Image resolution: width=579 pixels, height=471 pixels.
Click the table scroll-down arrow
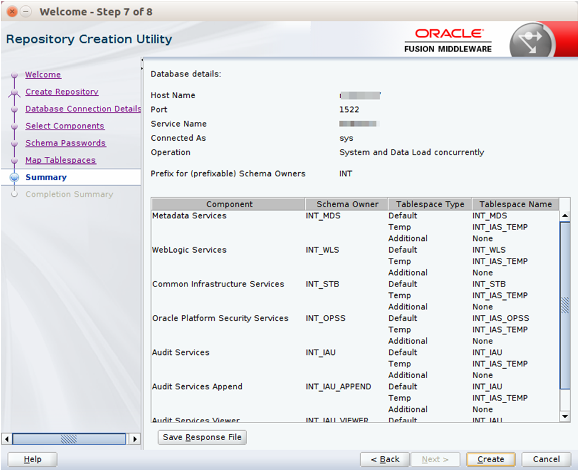(565, 417)
